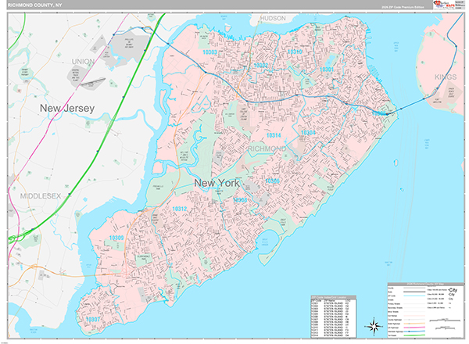Image resolution: width=469 pixels, height=344 pixels.
Task: Click the KINGS county label
Action: 446,77
